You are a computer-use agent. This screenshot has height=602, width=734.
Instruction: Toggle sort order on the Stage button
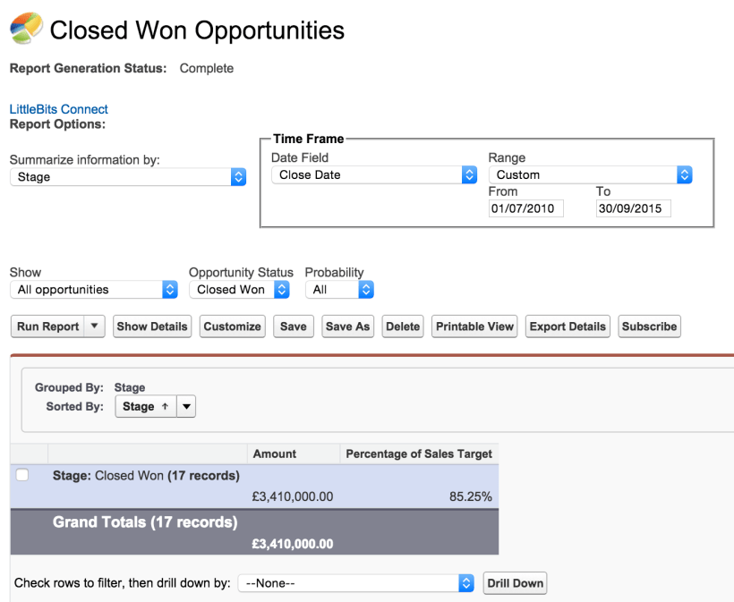[145, 406]
